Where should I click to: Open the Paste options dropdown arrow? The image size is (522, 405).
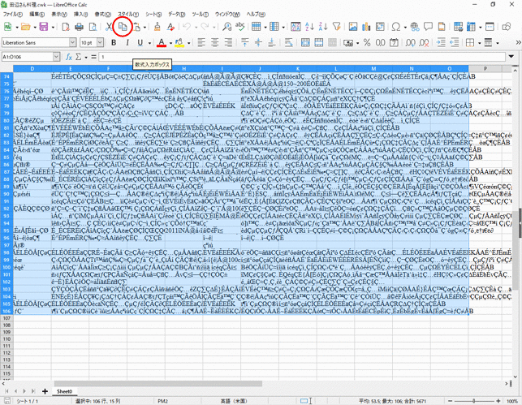(145, 27)
